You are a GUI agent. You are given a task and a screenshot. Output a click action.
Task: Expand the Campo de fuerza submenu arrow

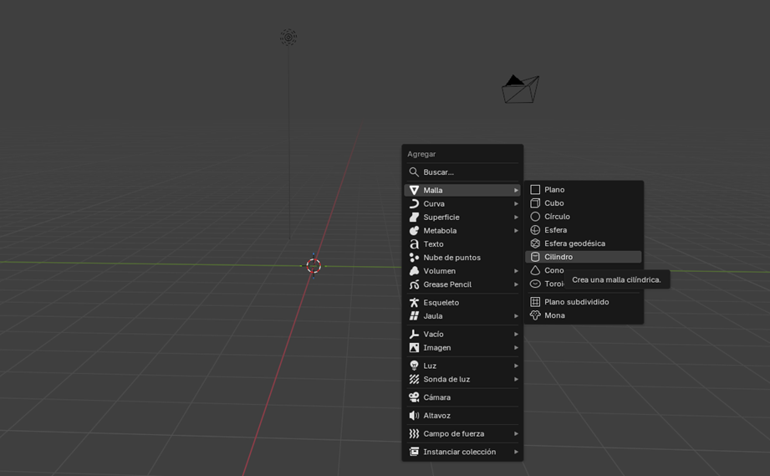tap(516, 434)
